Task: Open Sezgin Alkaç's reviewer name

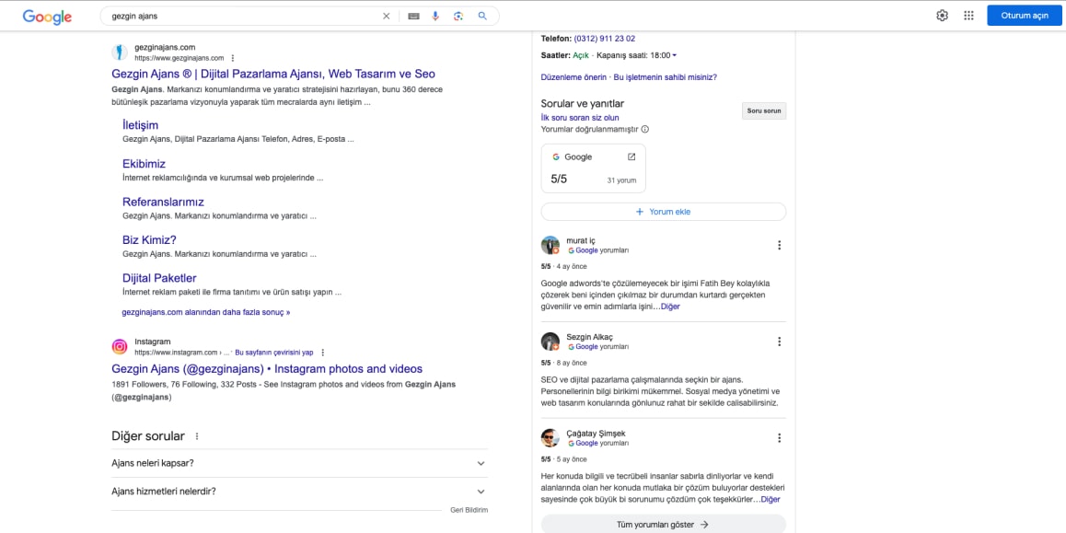Action: (x=589, y=337)
